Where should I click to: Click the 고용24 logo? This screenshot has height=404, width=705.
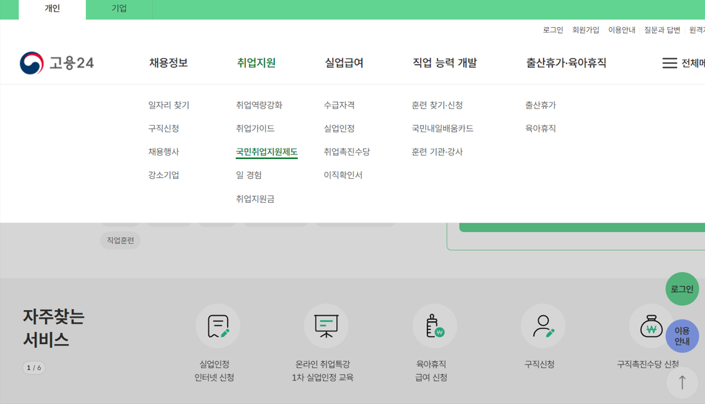click(56, 62)
